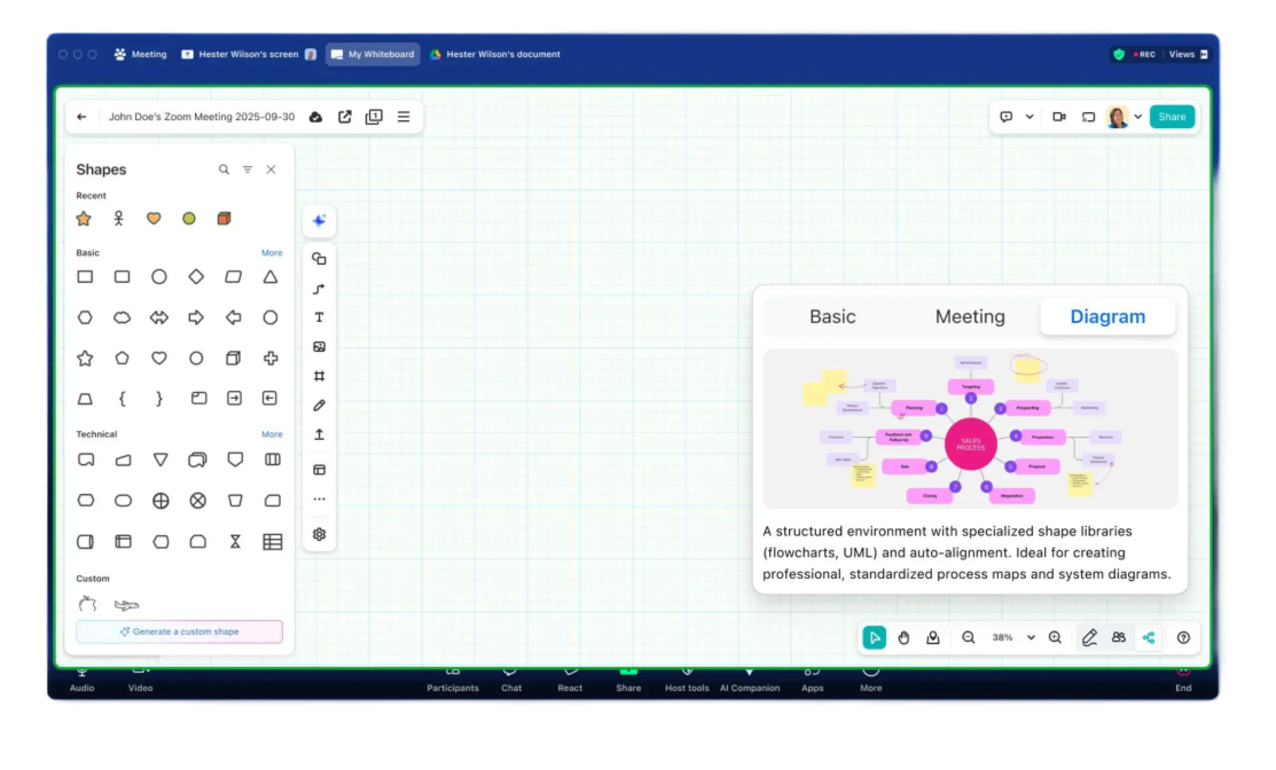Viewport: 1276px width, 770px height.
Task: Select the cloud basic shape
Action: click(122, 317)
